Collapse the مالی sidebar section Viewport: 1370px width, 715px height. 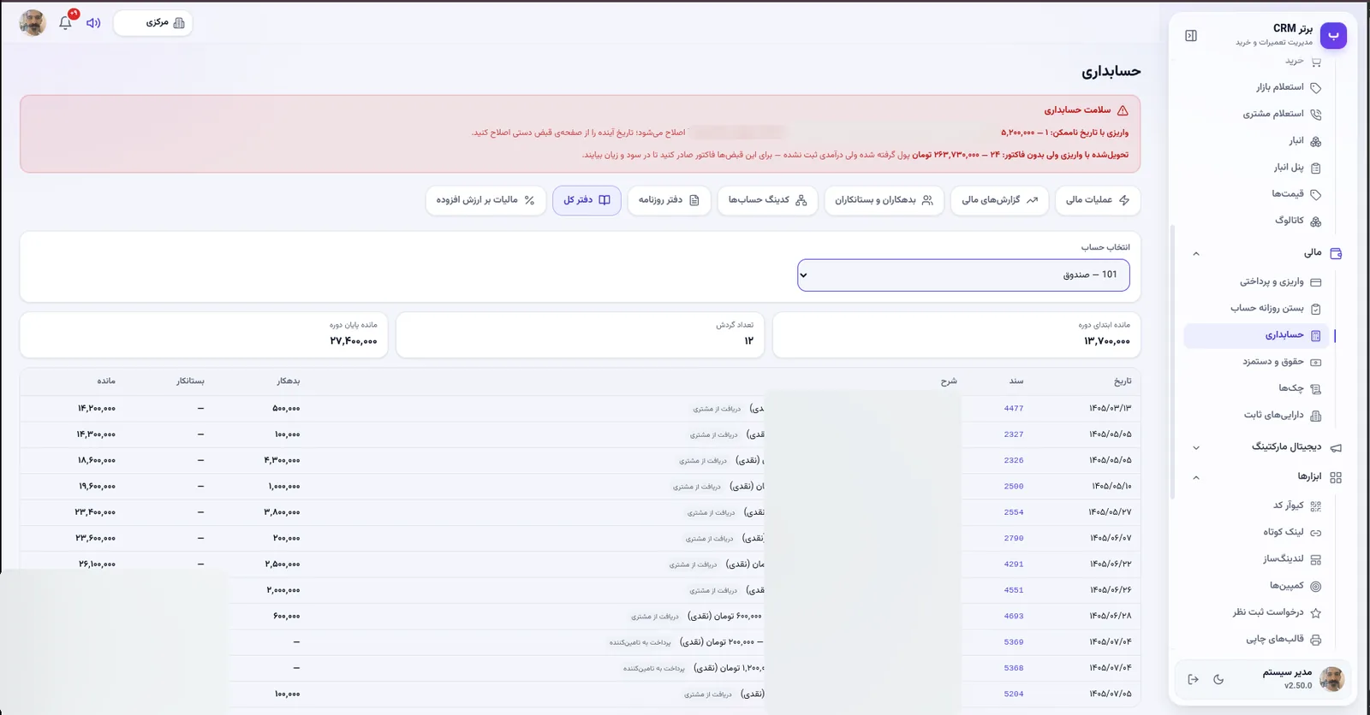coord(1196,254)
